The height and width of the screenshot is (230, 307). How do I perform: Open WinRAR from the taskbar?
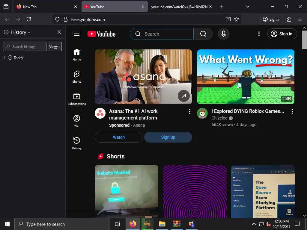(x=177, y=224)
